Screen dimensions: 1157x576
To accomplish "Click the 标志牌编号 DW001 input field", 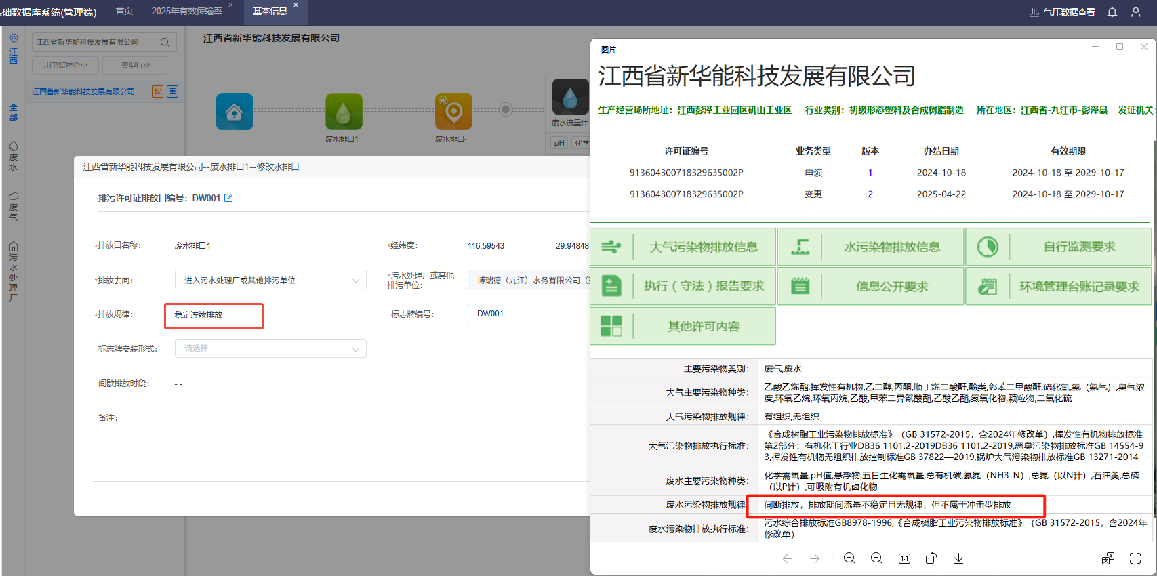I will (x=529, y=314).
